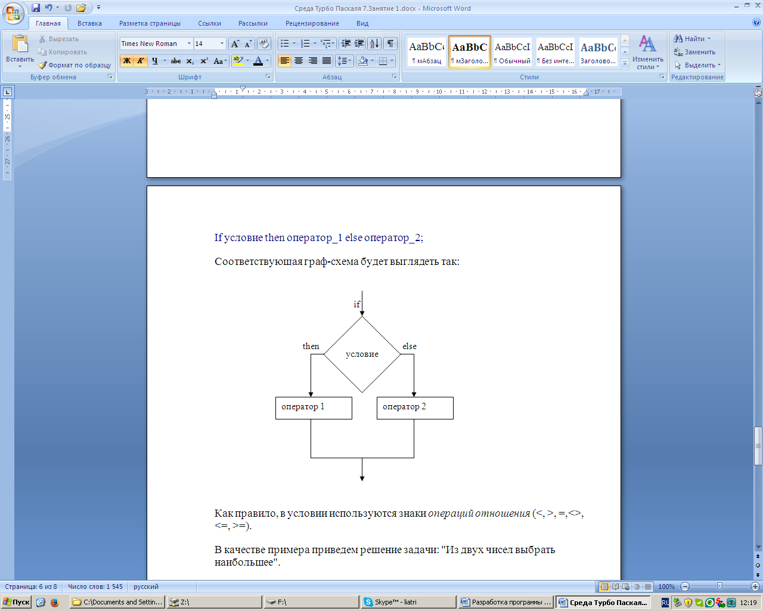Switch to Рассылки tab
Image resolution: width=763 pixels, height=611 pixels.
(253, 23)
